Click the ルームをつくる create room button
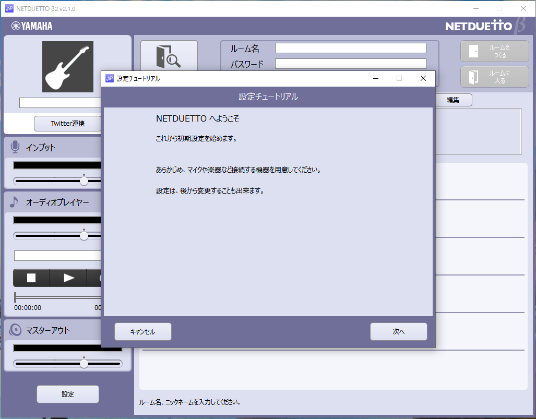The image size is (536, 419). click(495, 51)
